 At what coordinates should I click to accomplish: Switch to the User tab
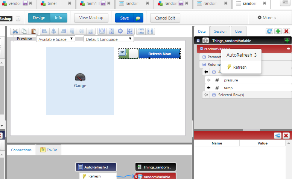(x=239, y=32)
